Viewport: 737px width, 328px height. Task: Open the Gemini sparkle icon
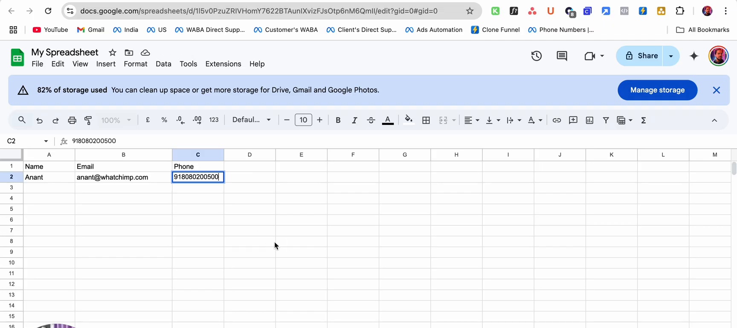pyautogui.click(x=694, y=56)
